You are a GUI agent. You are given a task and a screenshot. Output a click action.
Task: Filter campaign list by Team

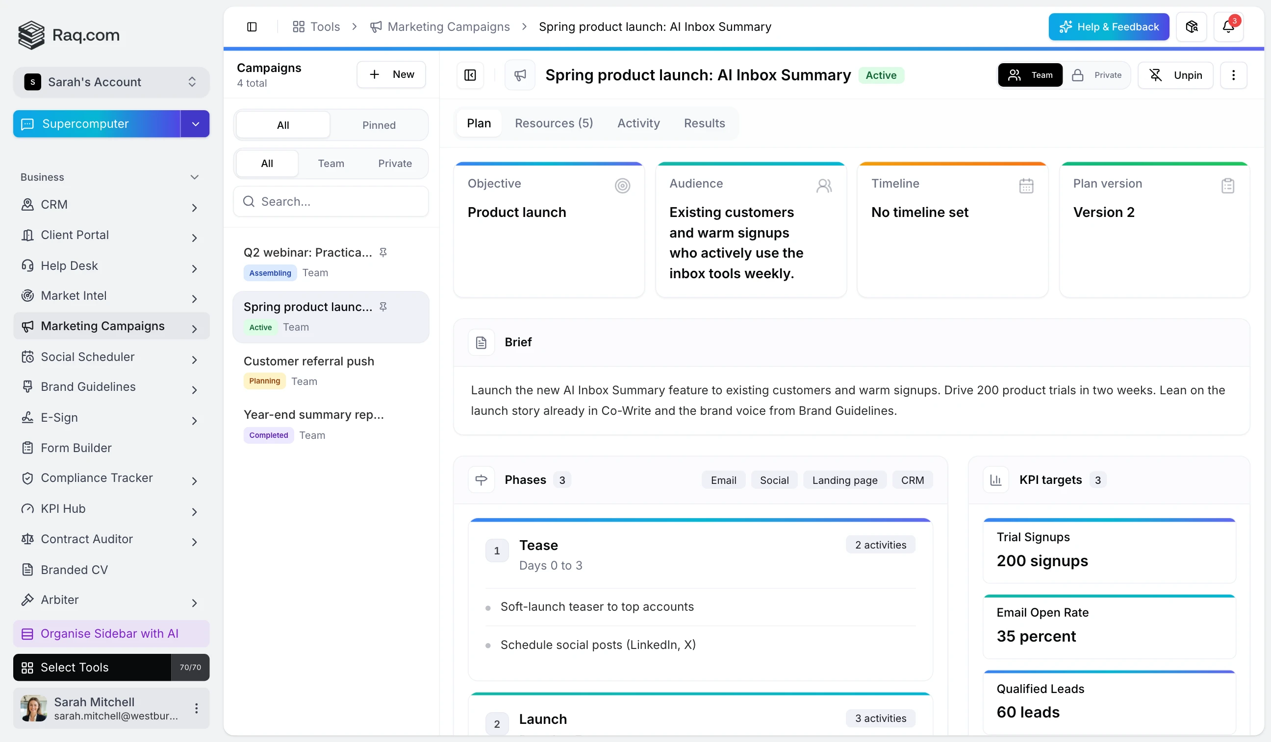pos(331,163)
